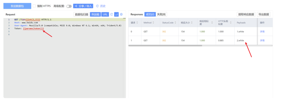Switch to the 成功[2] tab

coord(150,14)
